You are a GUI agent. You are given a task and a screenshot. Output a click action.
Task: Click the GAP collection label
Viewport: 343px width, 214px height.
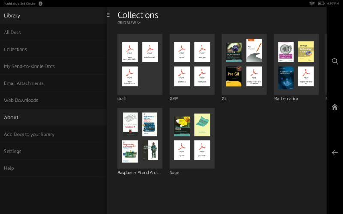click(174, 99)
